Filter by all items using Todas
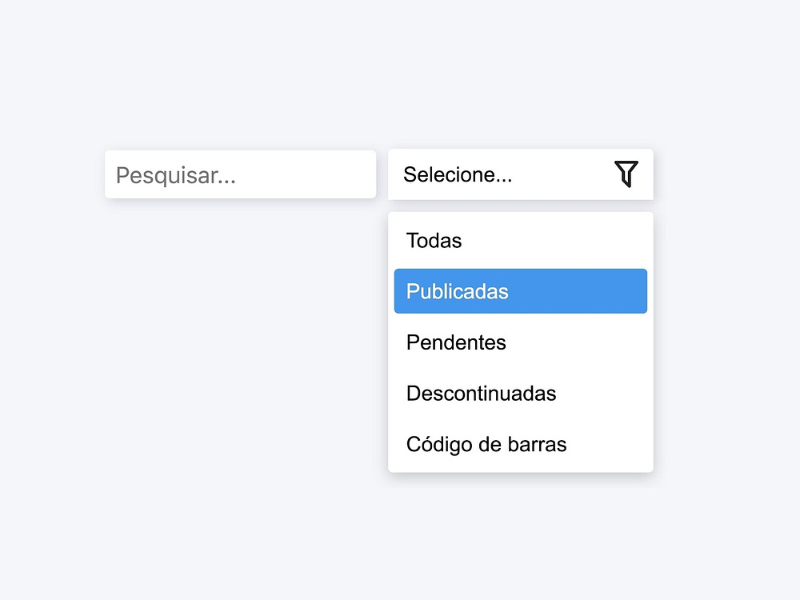The width and height of the screenshot is (800, 600). click(434, 240)
